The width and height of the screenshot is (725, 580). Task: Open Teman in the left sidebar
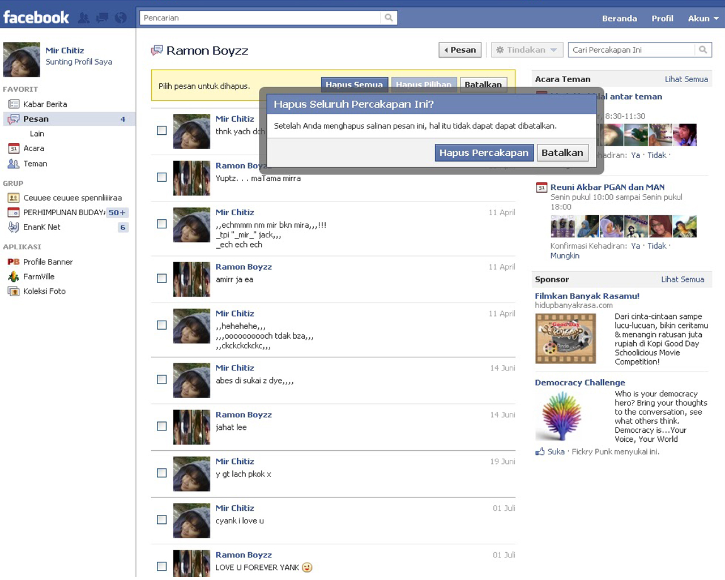coord(35,164)
